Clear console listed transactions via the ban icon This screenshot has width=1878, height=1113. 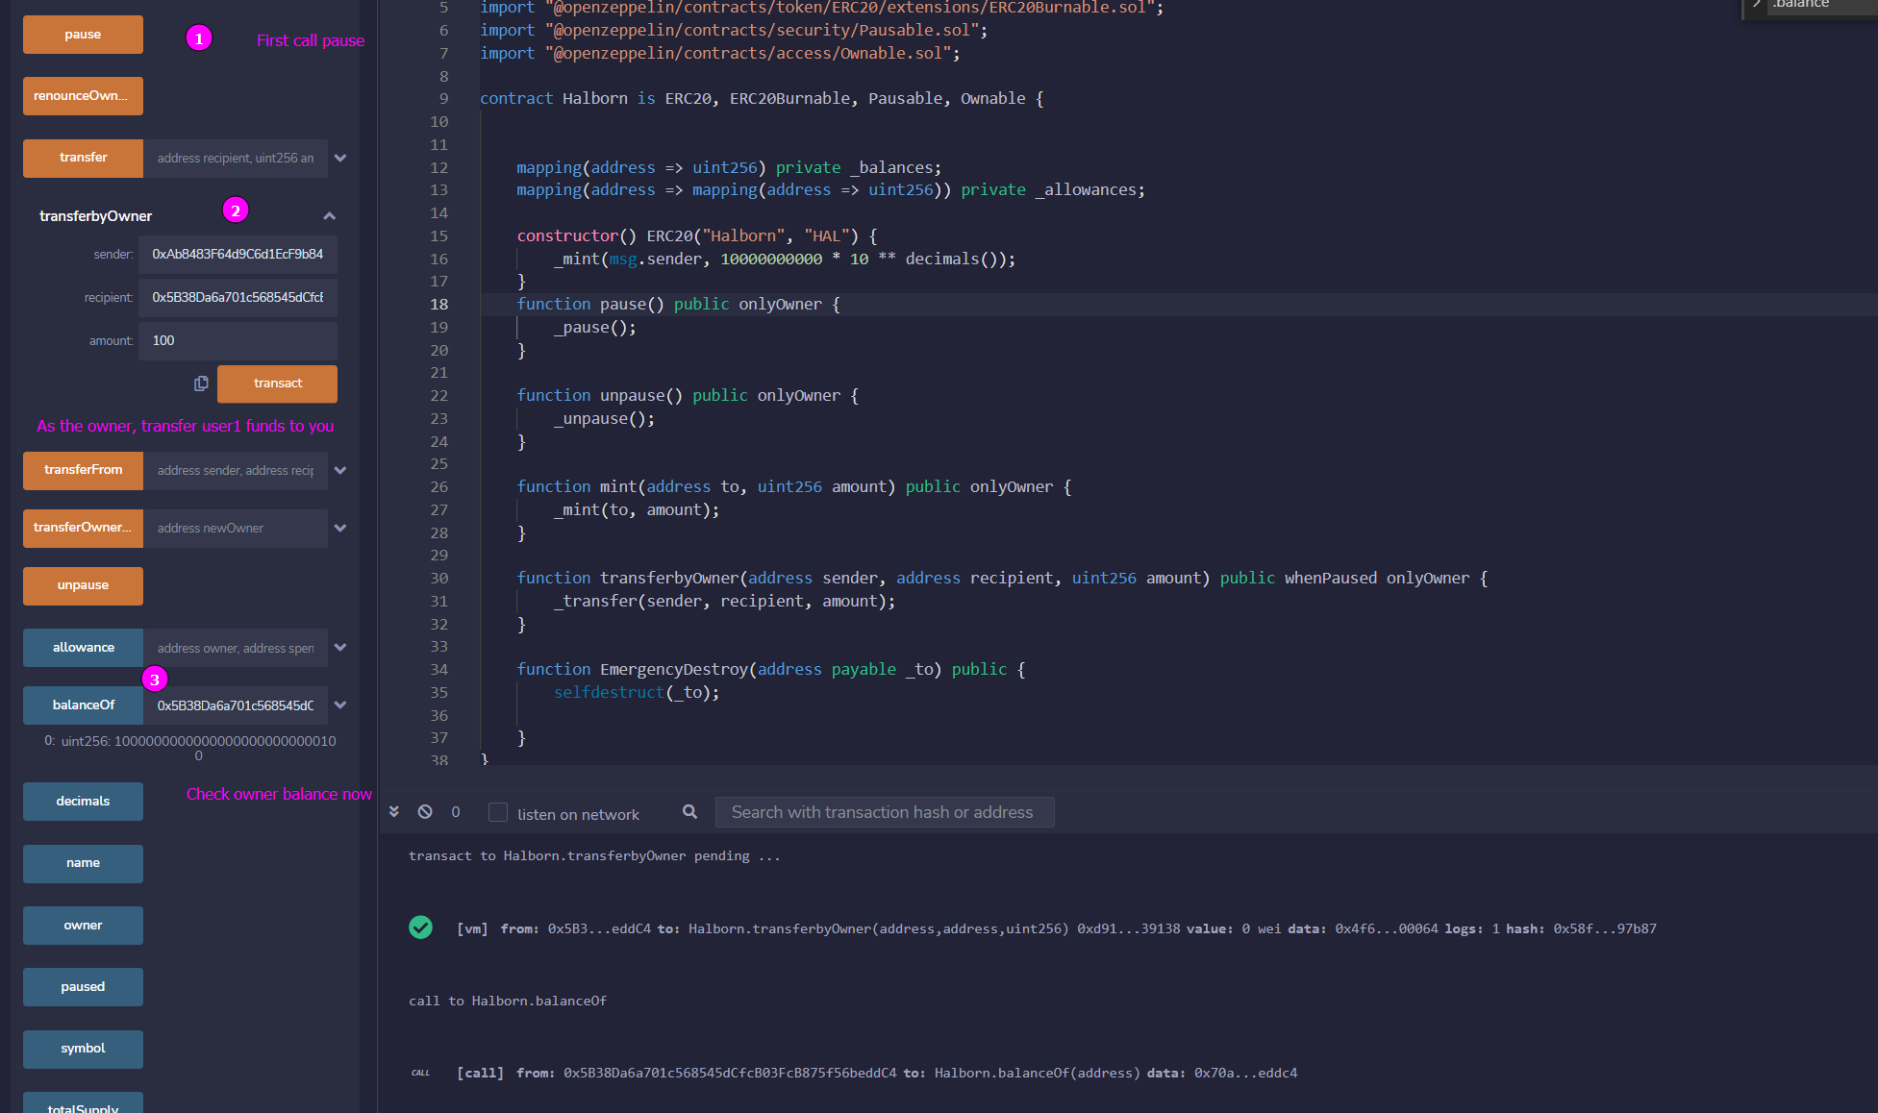424,811
